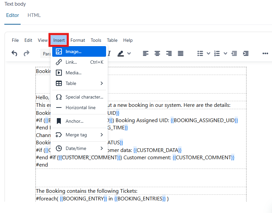
Task: Align text center
Action: coord(157,53)
